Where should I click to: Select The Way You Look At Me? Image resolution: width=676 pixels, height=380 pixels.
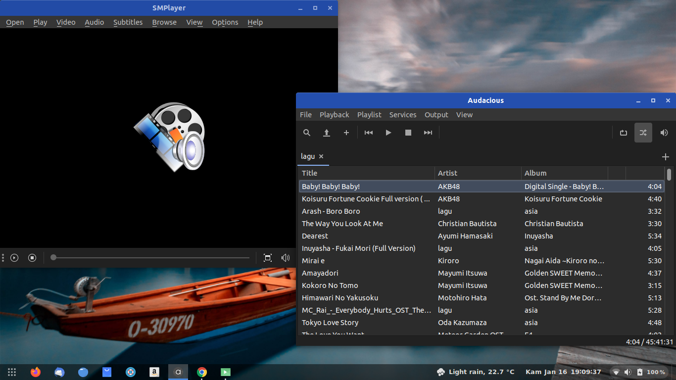coord(482,224)
